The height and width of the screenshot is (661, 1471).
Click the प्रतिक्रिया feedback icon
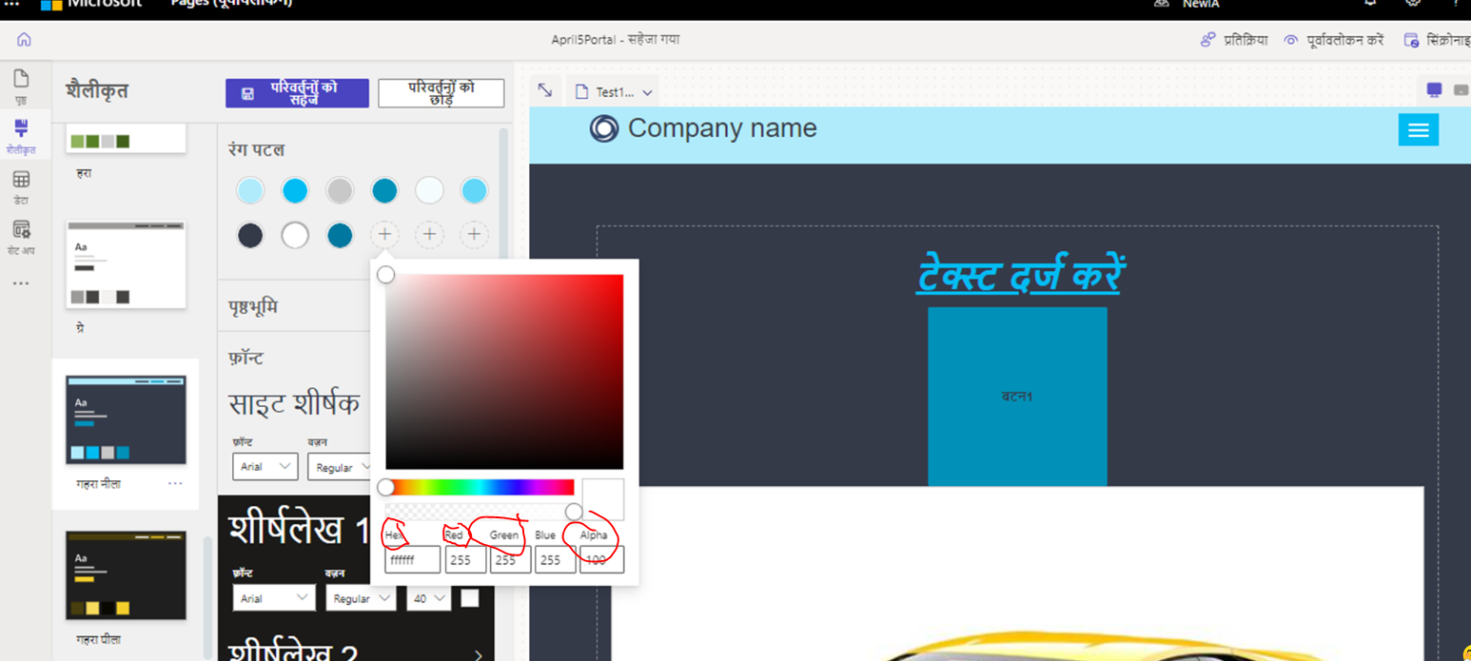click(x=1207, y=40)
